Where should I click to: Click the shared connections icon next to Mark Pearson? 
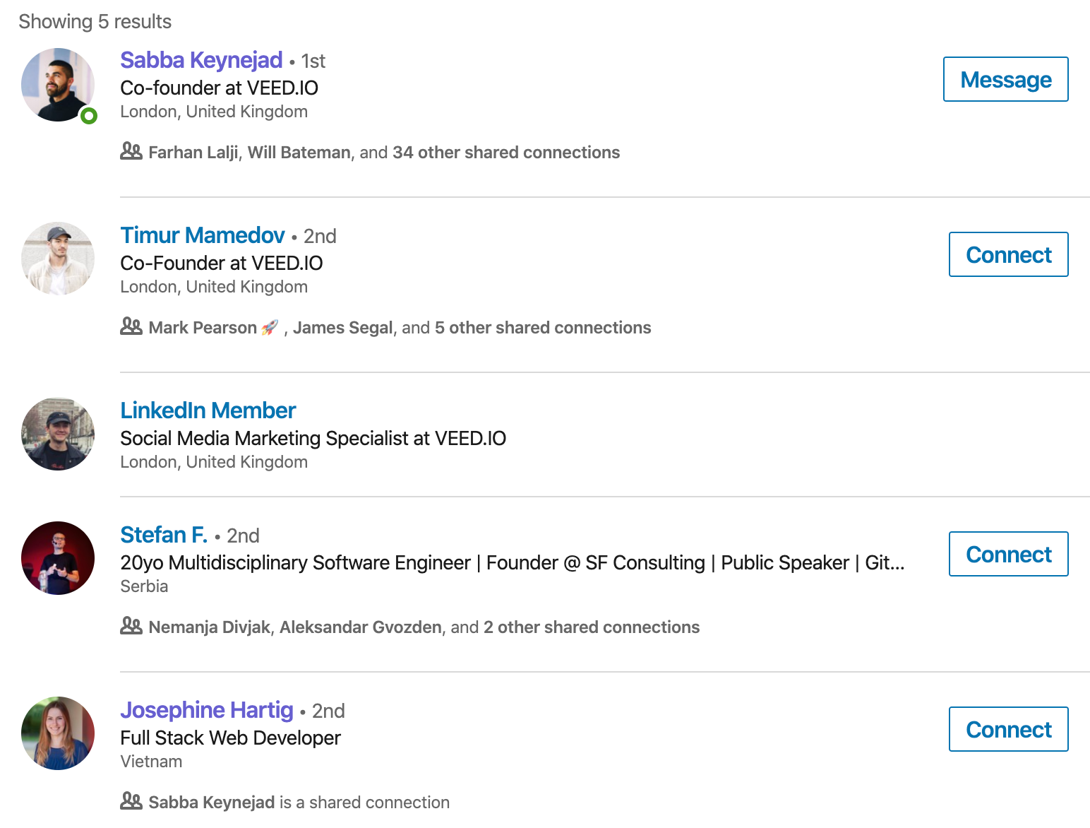click(131, 326)
